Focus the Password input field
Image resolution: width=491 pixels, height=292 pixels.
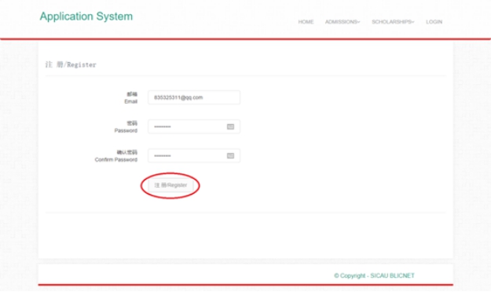[x=194, y=126]
